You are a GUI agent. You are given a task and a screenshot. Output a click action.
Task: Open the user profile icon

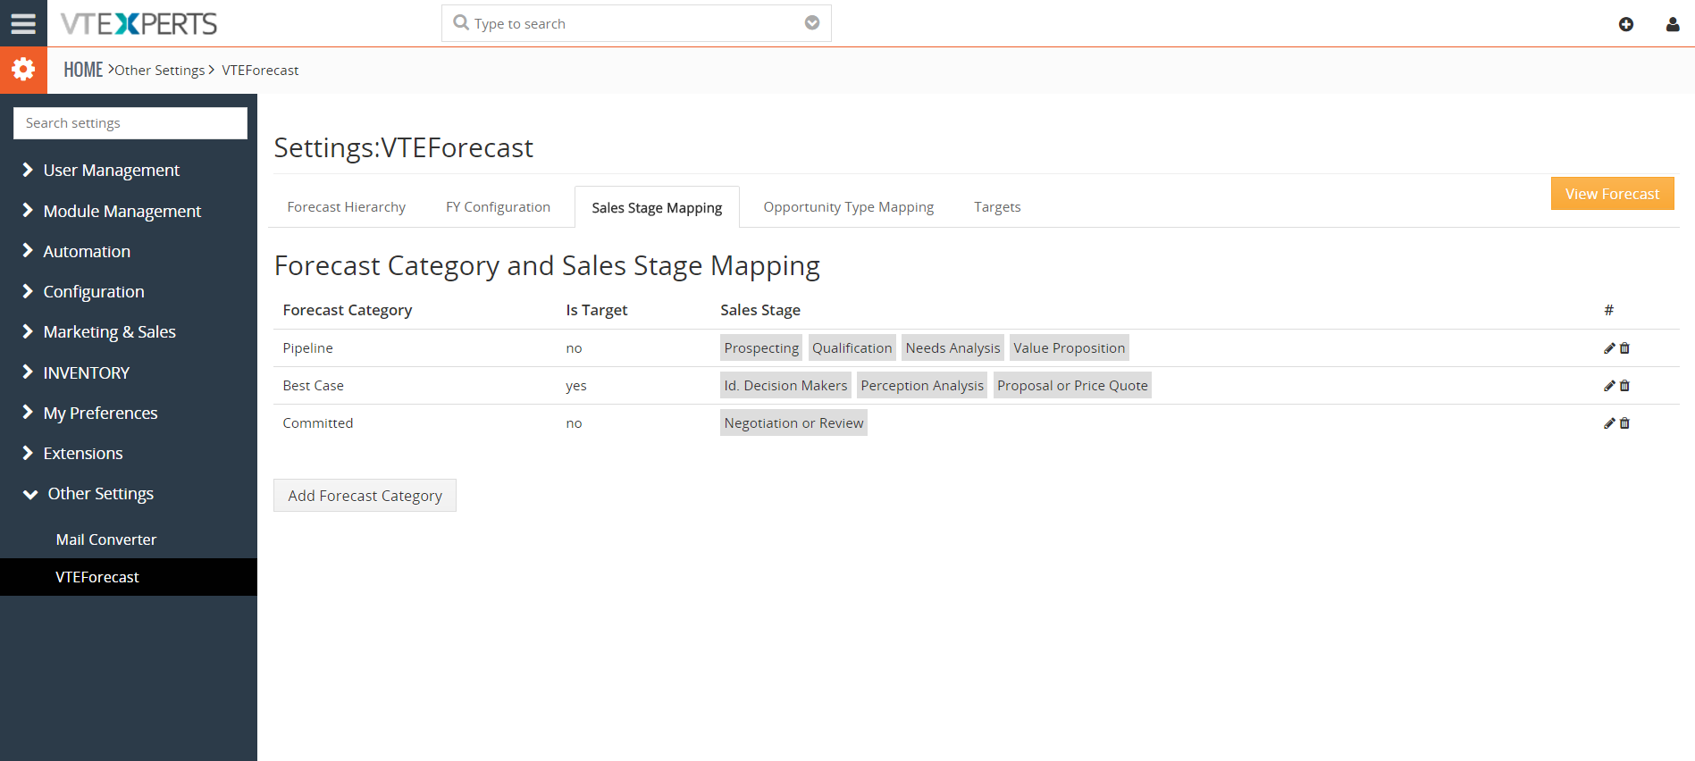(1673, 24)
